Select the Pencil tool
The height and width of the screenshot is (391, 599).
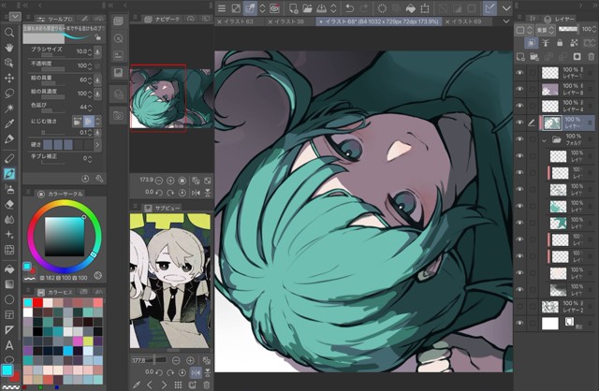pos(9,158)
